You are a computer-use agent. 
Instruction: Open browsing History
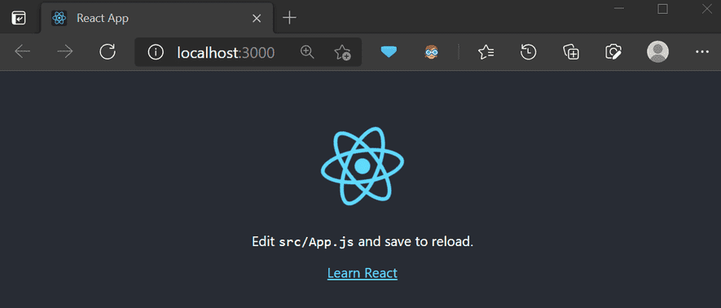[529, 52]
